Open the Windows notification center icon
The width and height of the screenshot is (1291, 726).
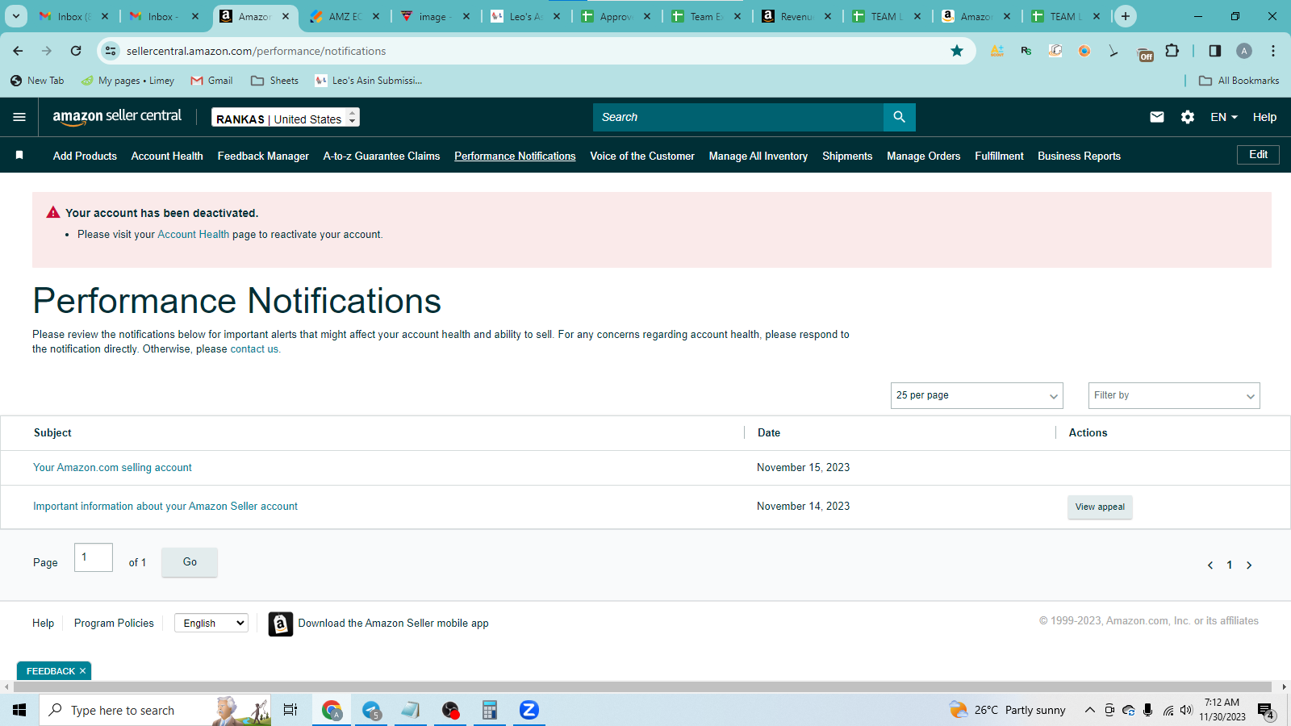pos(1265,711)
